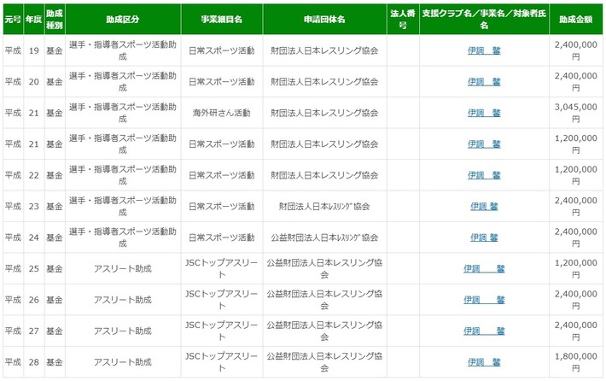Select the year 26 cell
Image resolution: width=606 pixels, height=381 pixels.
point(33,300)
